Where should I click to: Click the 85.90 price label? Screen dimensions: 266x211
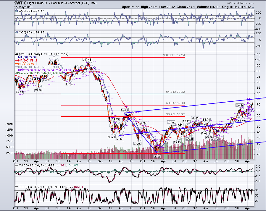[38, 90]
